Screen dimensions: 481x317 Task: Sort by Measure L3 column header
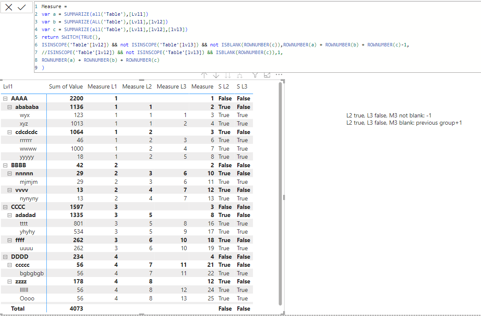pos(171,86)
